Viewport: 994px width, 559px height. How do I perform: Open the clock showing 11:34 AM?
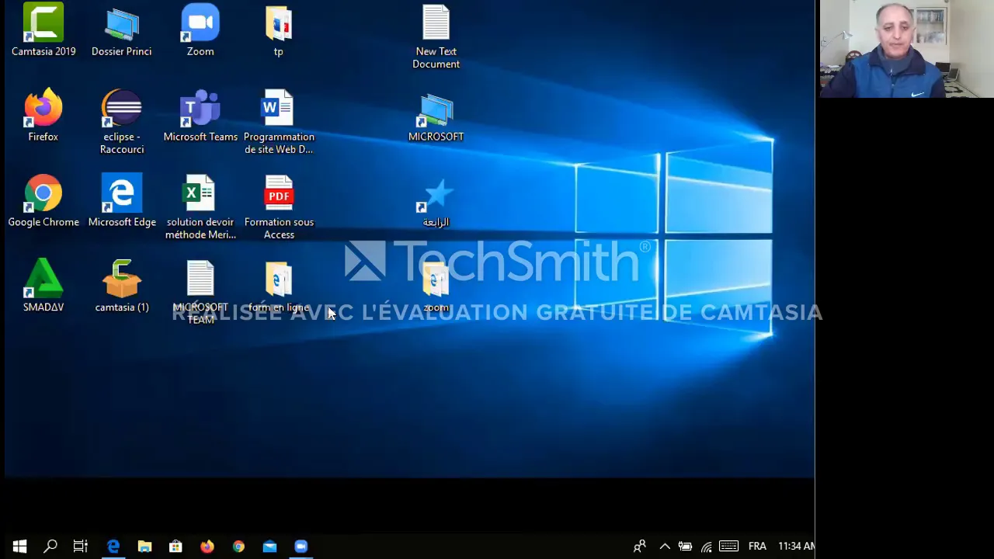pyautogui.click(x=796, y=547)
